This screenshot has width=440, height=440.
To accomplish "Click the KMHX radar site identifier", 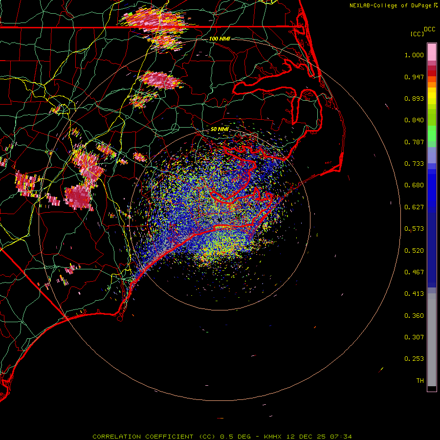I will point(273,437).
